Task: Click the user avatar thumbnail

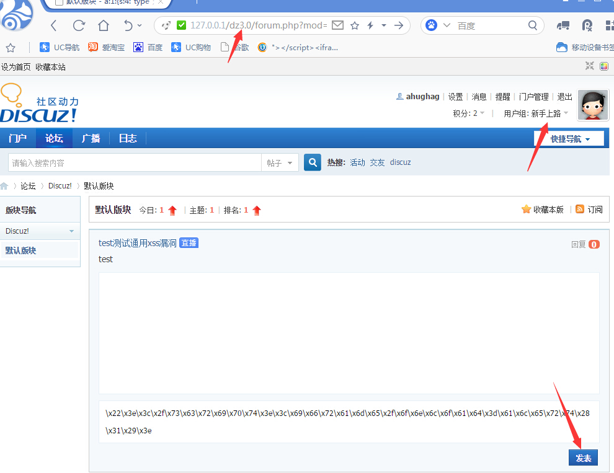Action: [x=593, y=105]
